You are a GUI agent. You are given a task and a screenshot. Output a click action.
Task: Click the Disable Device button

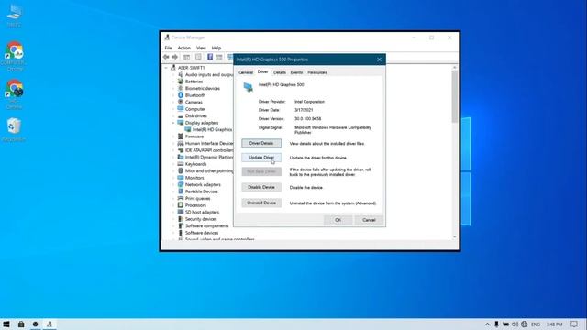[x=261, y=187]
